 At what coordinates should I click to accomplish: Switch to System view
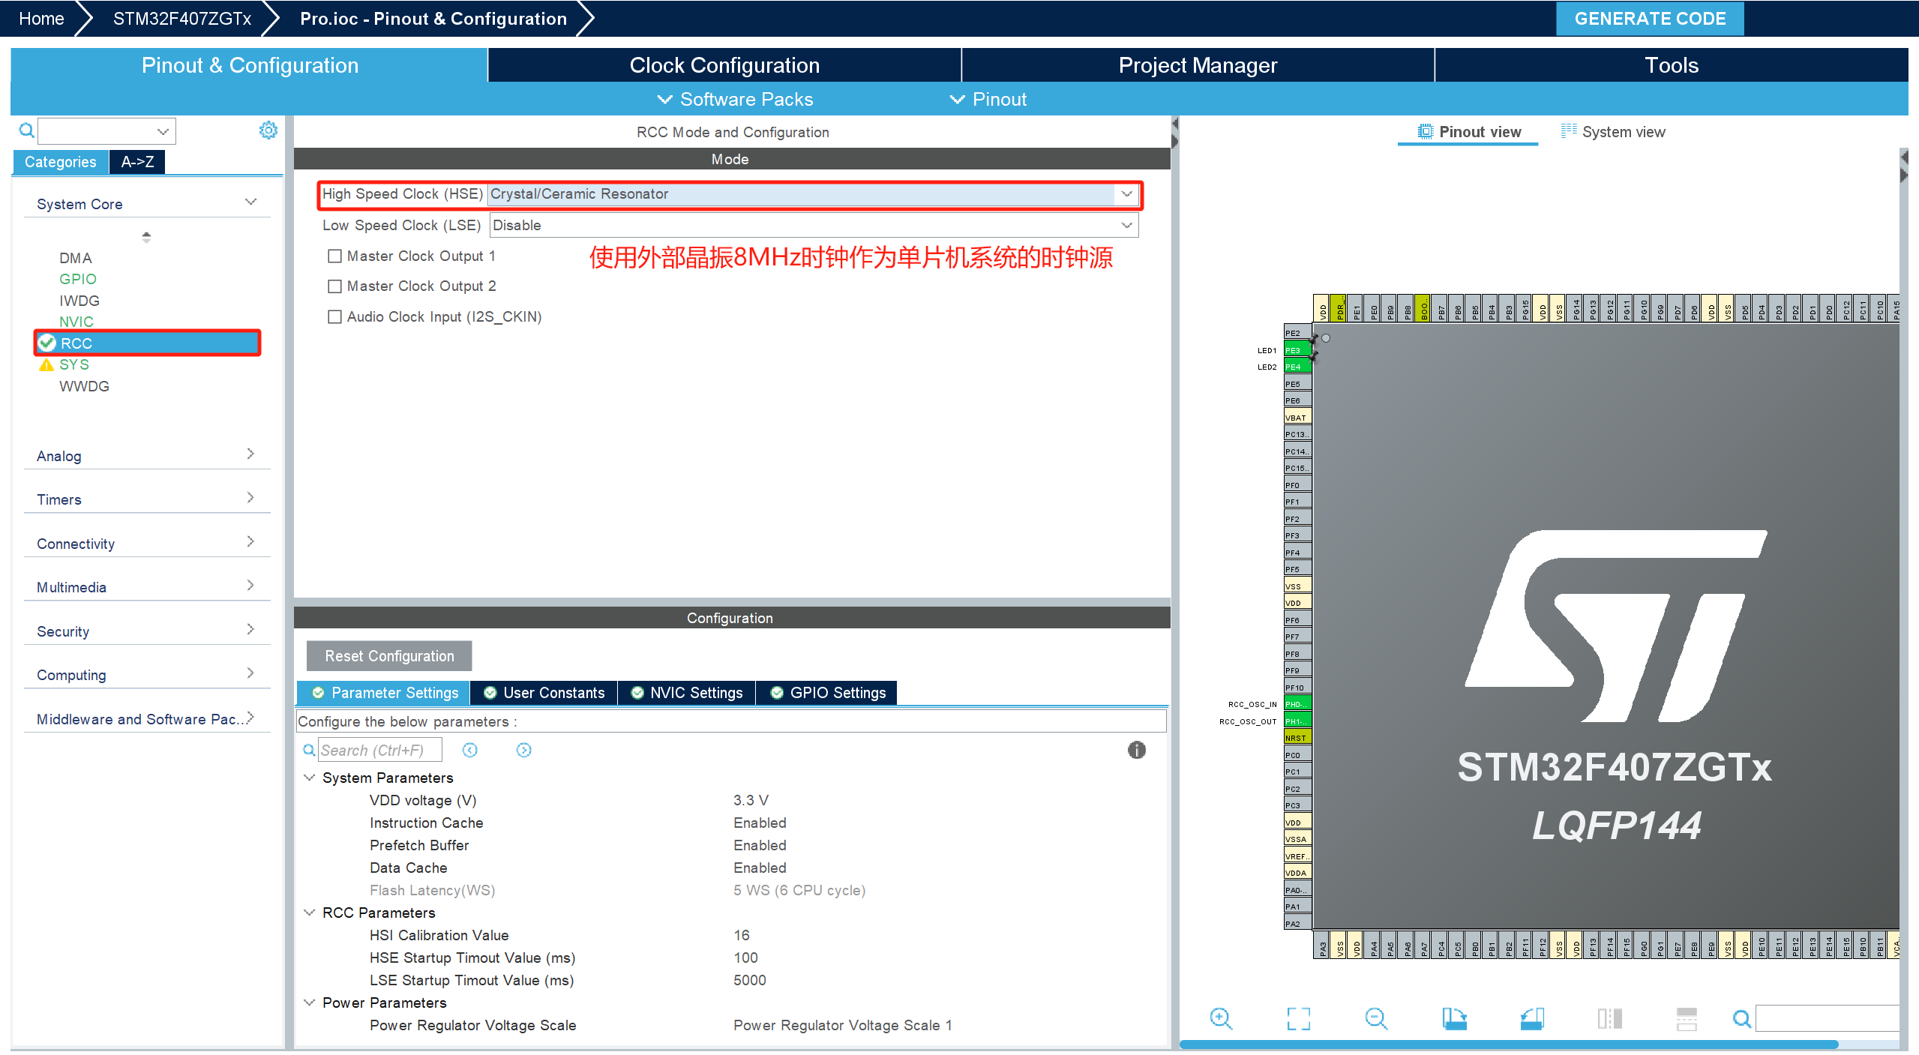click(1613, 132)
